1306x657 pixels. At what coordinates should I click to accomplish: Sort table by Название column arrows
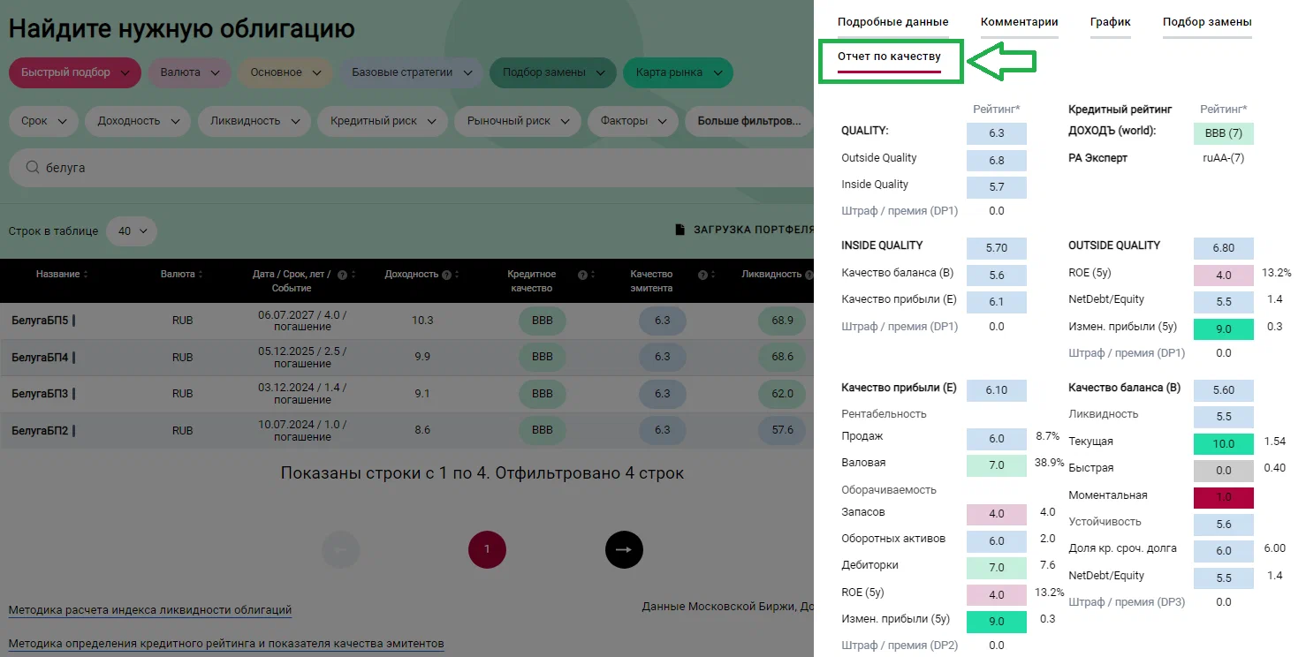tap(86, 275)
